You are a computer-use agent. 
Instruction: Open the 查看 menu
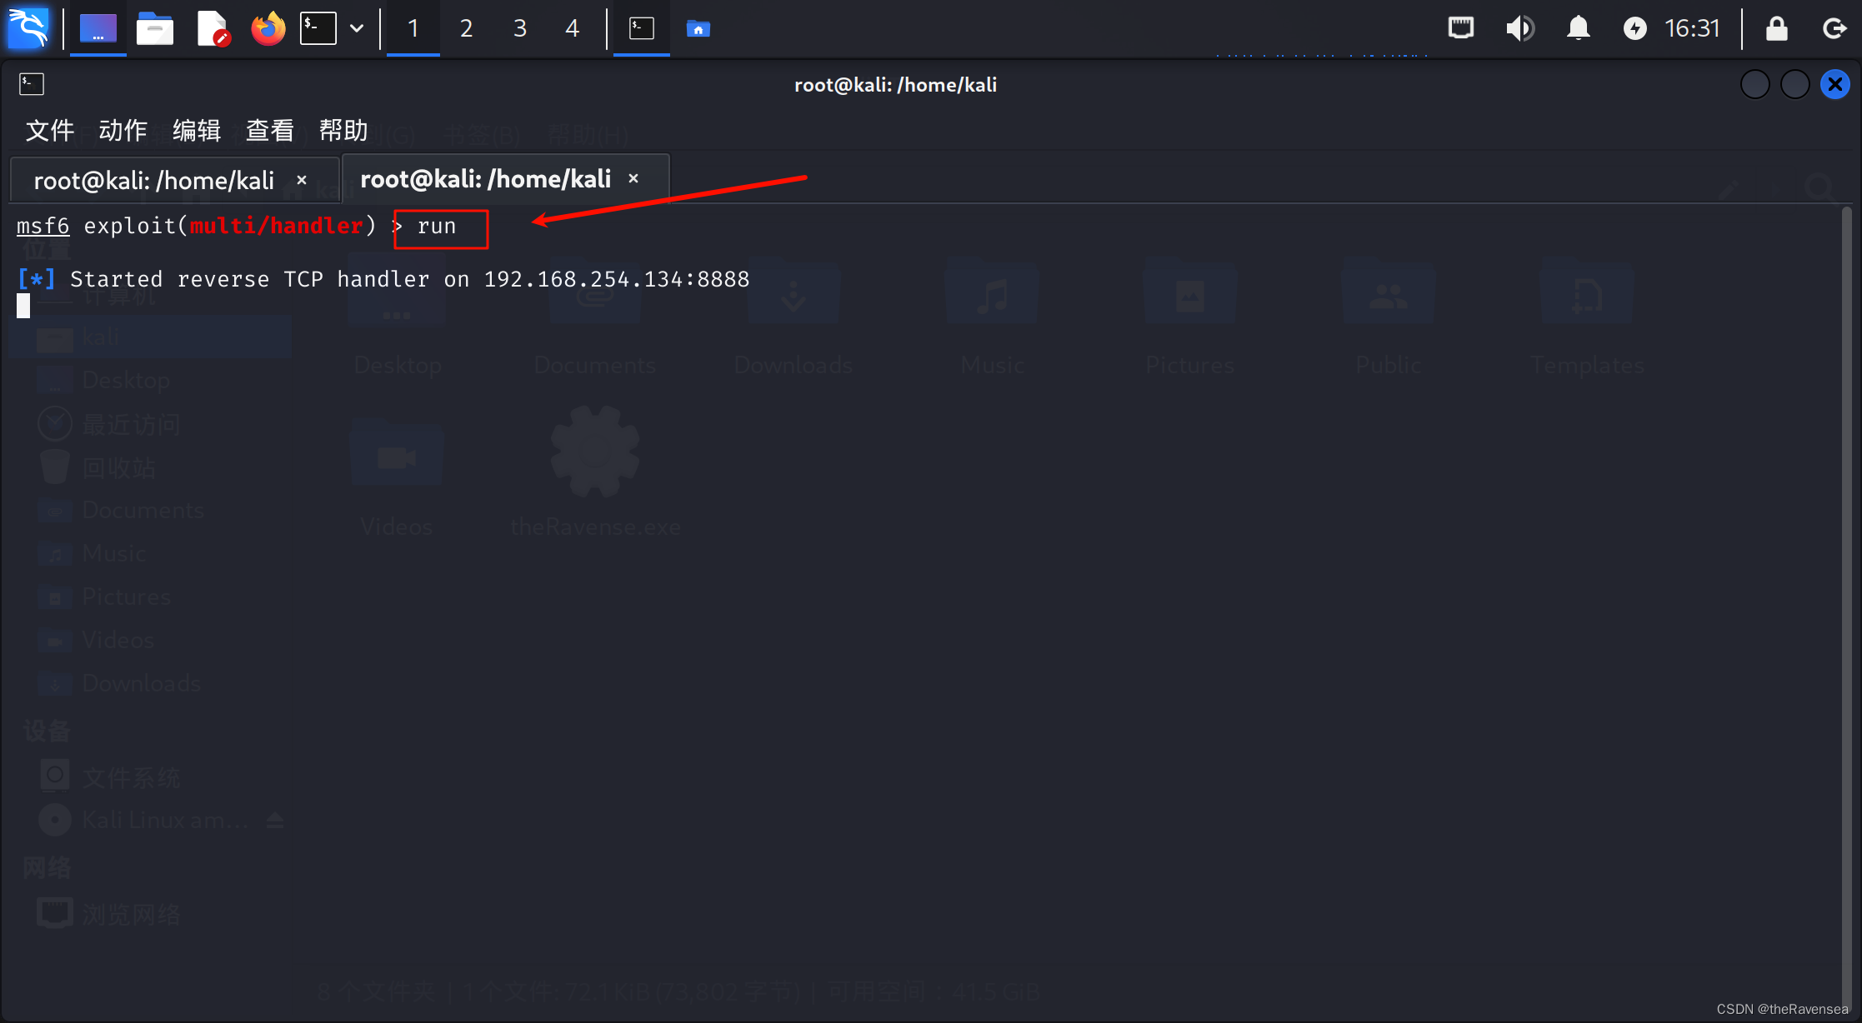click(x=270, y=130)
